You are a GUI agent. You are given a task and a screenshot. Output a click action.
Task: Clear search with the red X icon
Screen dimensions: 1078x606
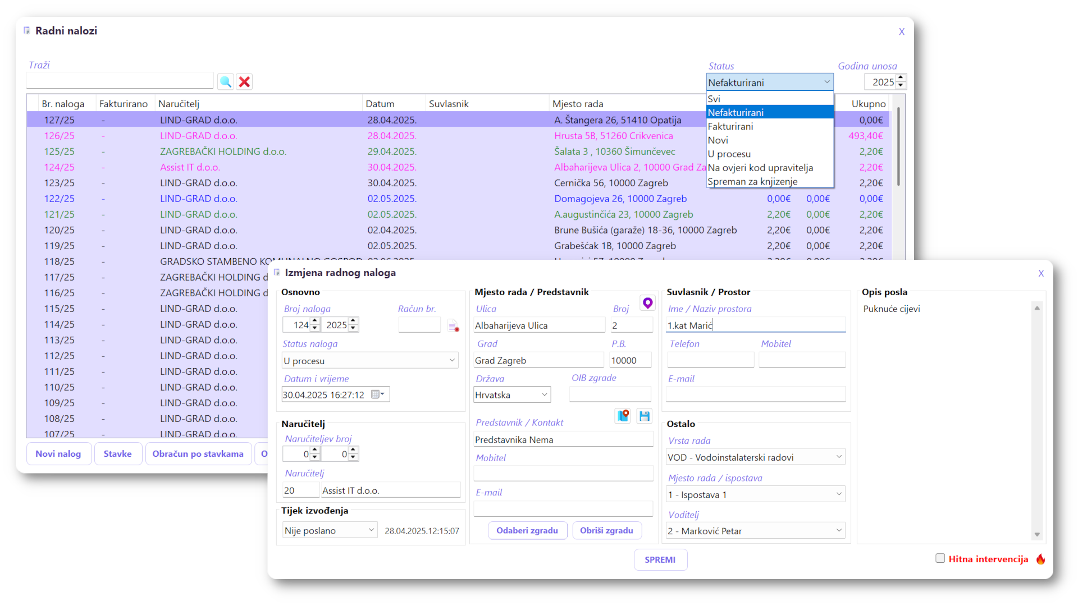244,82
